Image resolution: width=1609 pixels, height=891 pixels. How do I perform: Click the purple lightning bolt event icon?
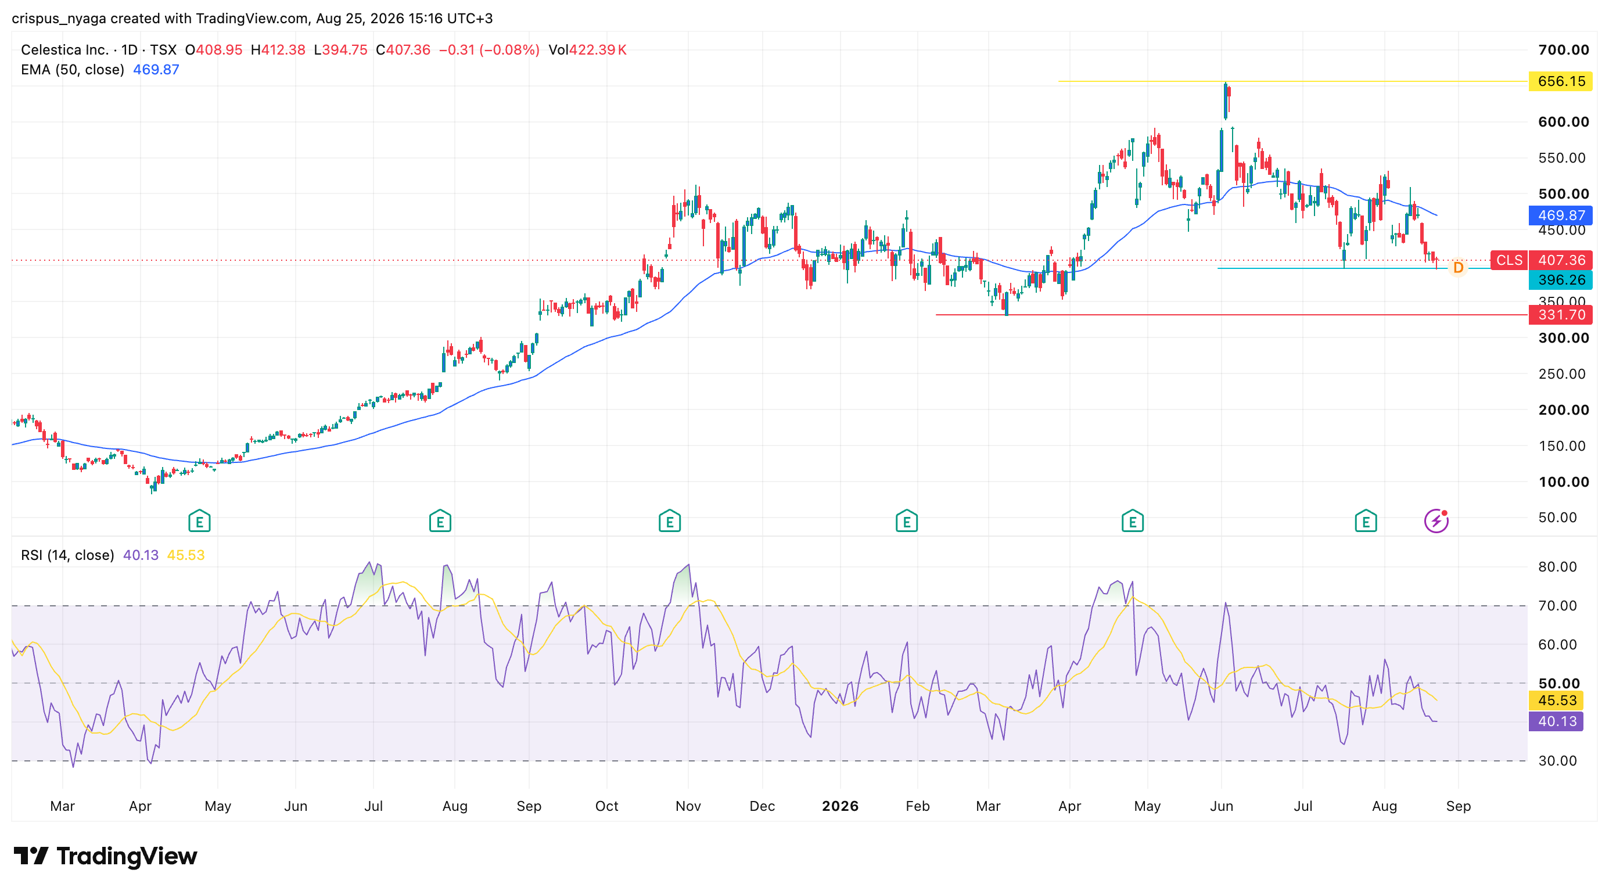pos(1436,521)
